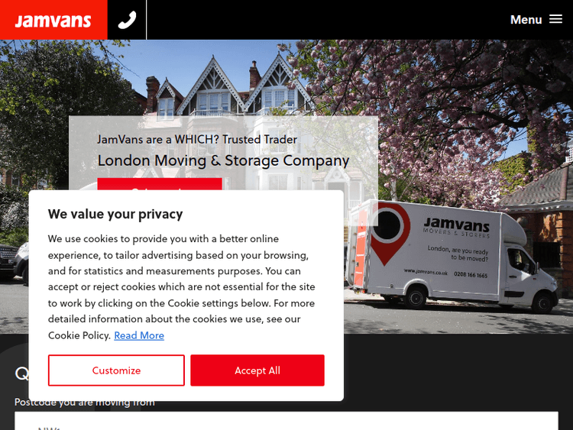The width and height of the screenshot is (573, 430).
Task: Click the Customize cookies button
Action: [116, 370]
